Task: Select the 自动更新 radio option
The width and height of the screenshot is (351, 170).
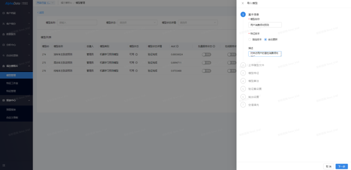Action: pyautogui.click(x=266, y=39)
